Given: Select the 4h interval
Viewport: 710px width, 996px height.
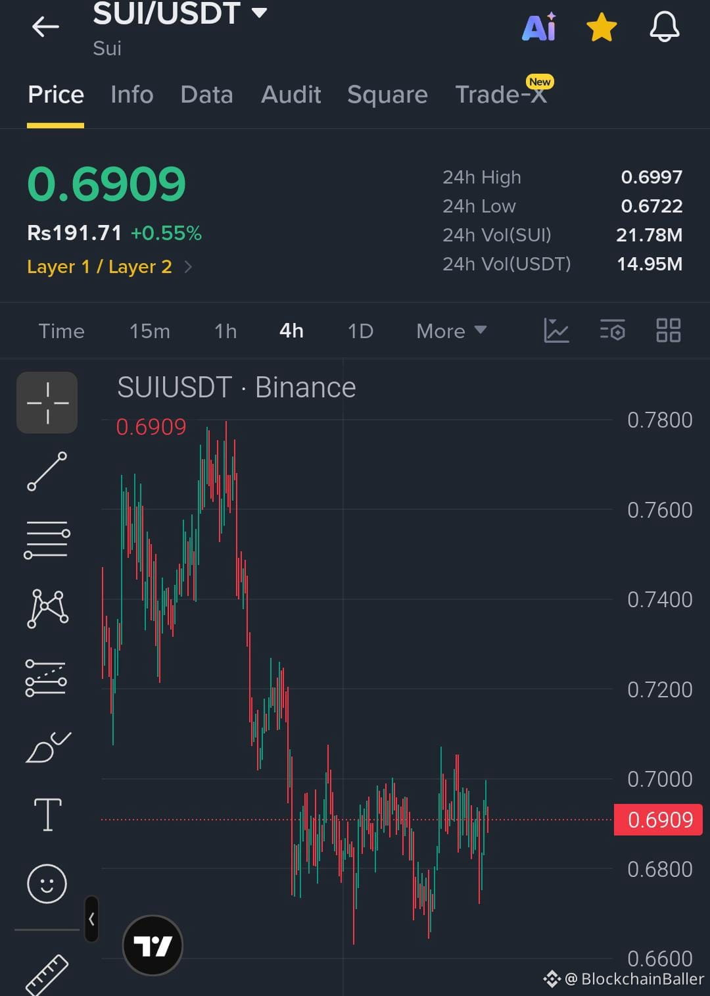Looking at the screenshot, I should point(291,331).
